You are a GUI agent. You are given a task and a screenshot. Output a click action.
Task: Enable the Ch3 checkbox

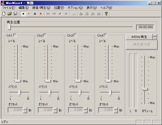75,35
